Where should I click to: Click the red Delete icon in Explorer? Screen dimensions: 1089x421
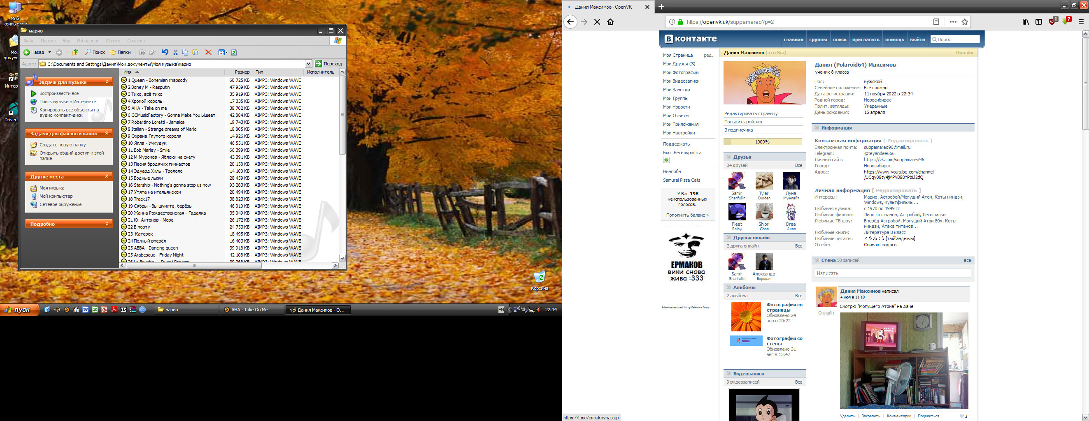tap(208, 52)
